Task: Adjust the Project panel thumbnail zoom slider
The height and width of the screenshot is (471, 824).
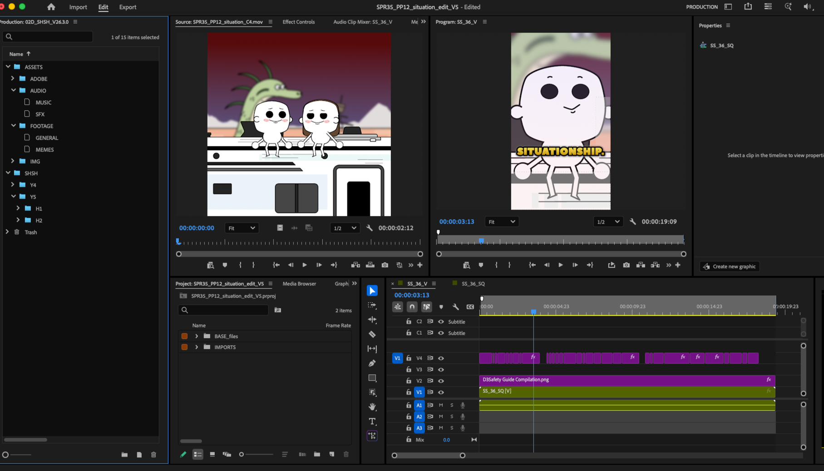Action: pyautogui.click(x=257, y=454)
